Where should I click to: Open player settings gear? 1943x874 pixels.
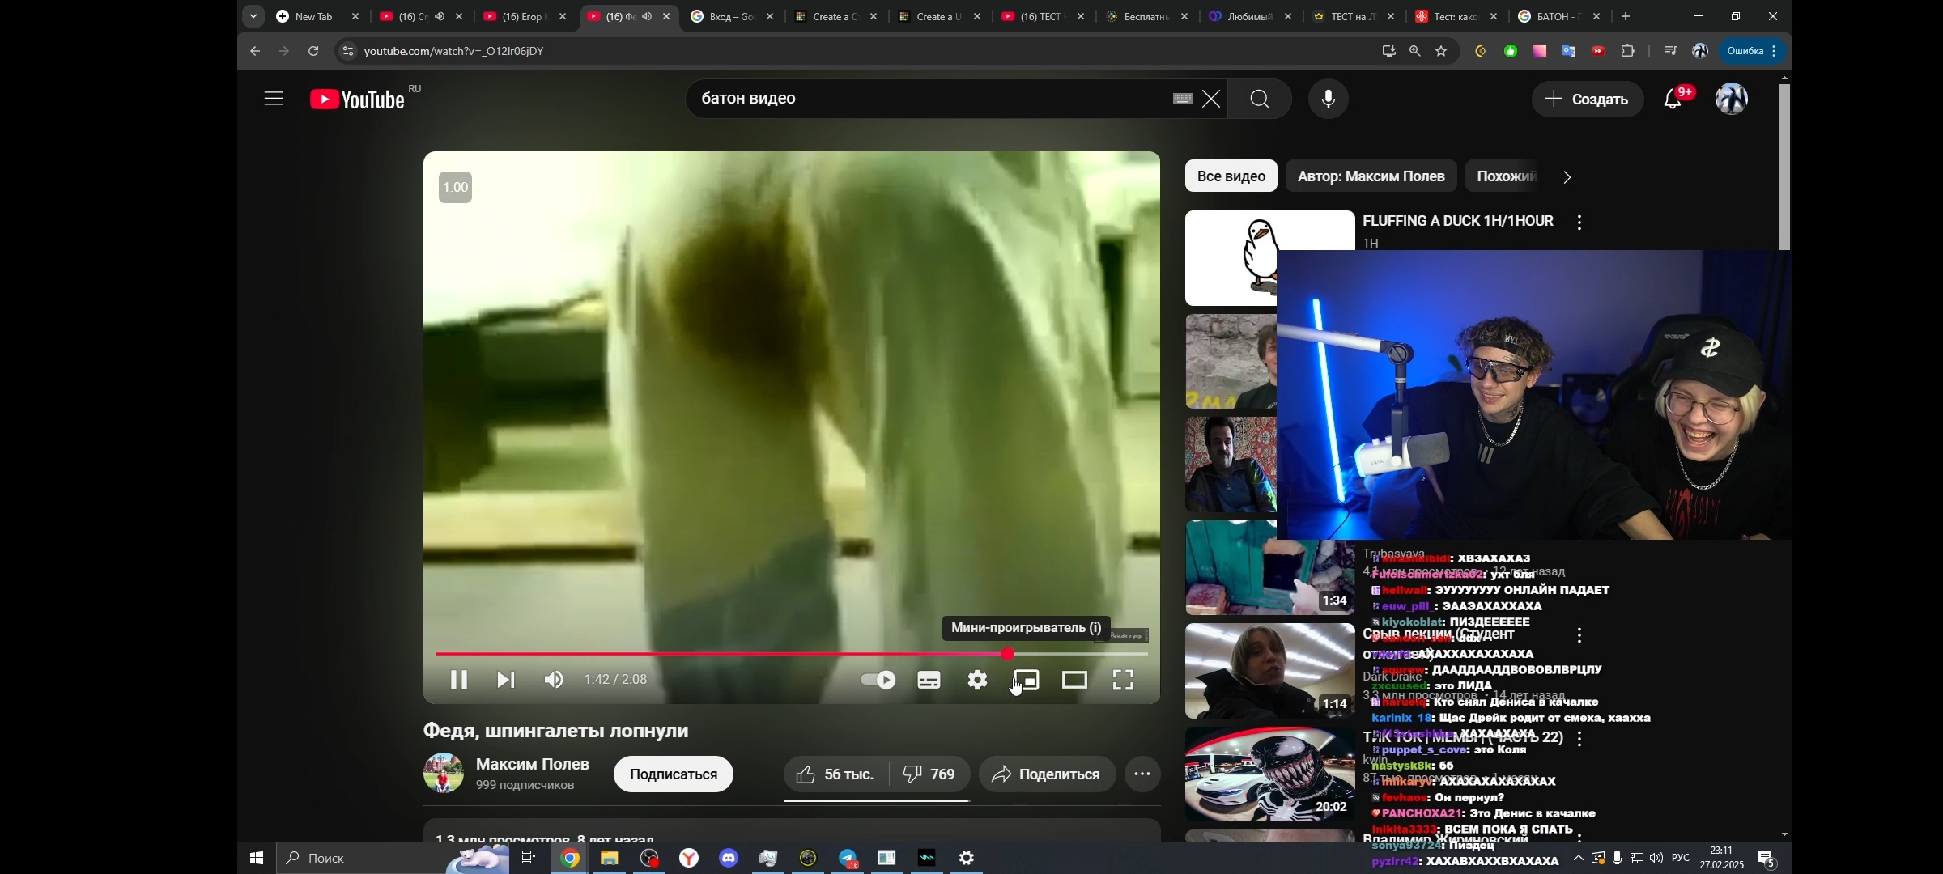(x=978, y=681)
